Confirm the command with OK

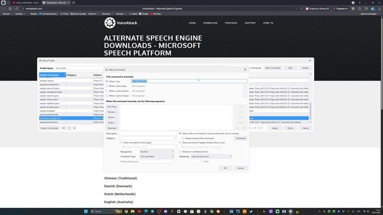coord(225,168)
